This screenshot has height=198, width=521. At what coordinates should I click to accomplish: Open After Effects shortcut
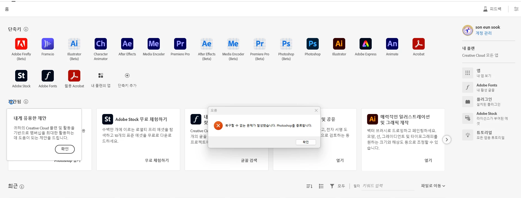(127, 44)
